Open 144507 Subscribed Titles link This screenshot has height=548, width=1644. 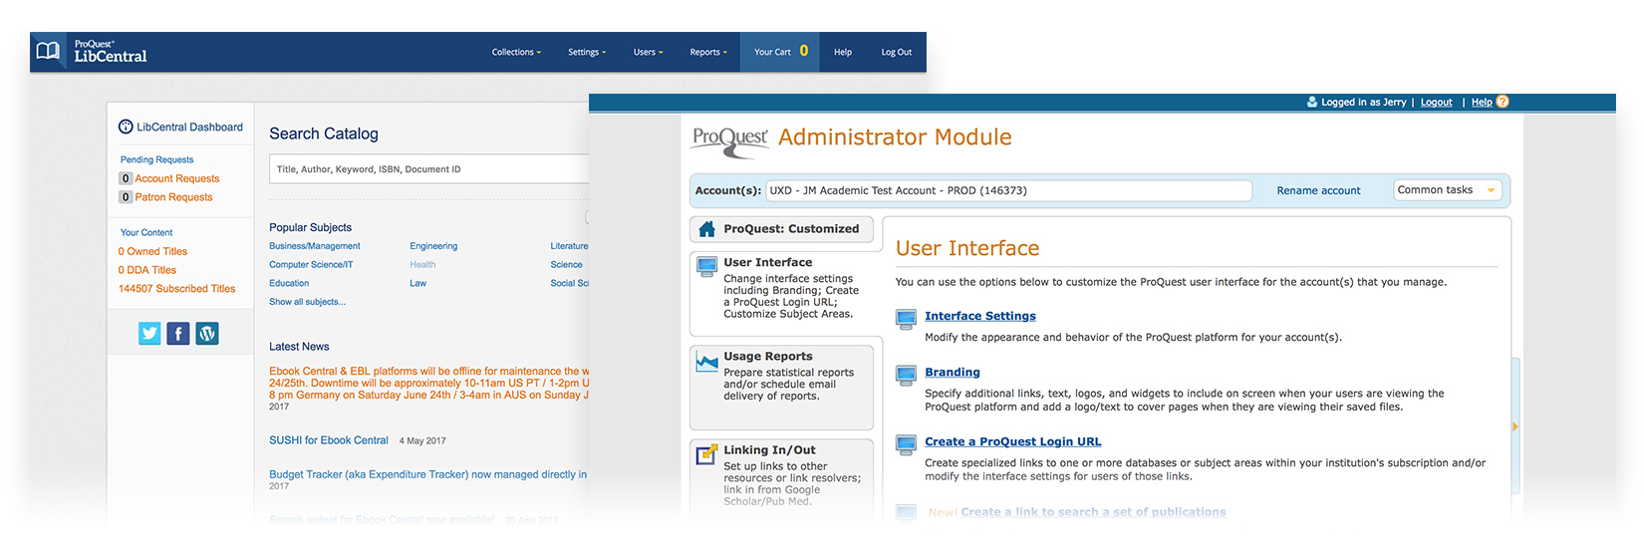coord(176,289)
